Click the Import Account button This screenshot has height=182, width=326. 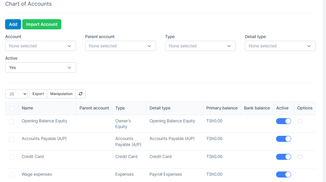pos(42,24)
